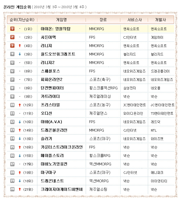Click the 게임명 column header
The image size is (181, 201).
coord(62,20)
